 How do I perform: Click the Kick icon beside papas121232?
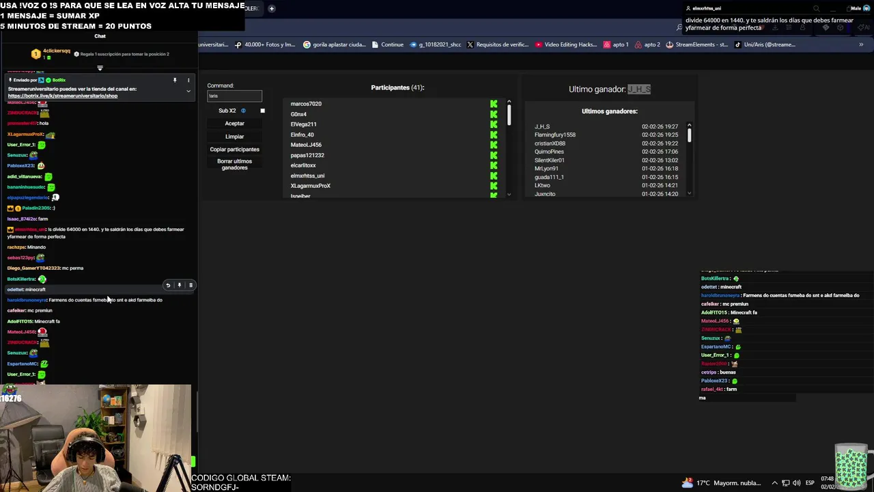pos(494,155)
